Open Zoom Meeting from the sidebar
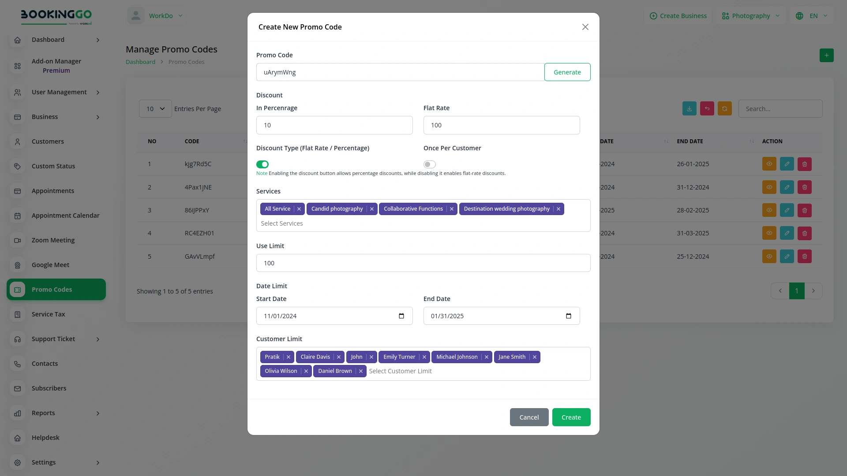 pyautogui.click(x=52, y=240)
